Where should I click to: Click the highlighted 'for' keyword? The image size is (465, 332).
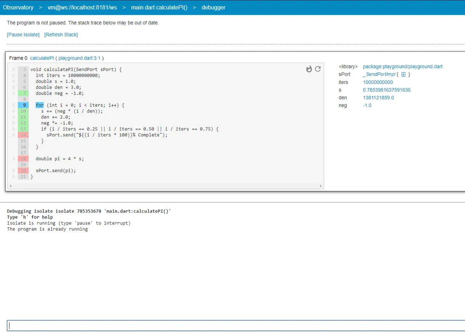pos(40,105)
